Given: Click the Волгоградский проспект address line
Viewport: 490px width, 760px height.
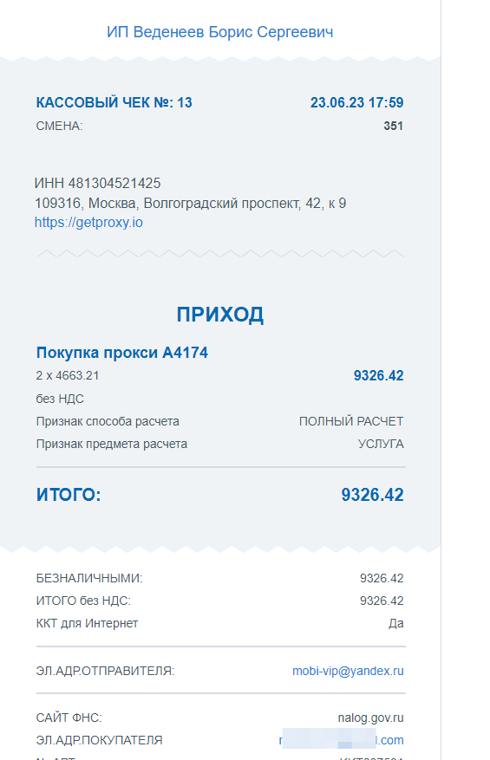Looking at the screenshot, I should click(190, 203).
